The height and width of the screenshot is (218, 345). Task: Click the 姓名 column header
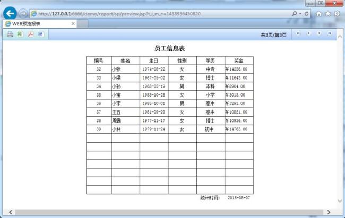tap(125, 60)
